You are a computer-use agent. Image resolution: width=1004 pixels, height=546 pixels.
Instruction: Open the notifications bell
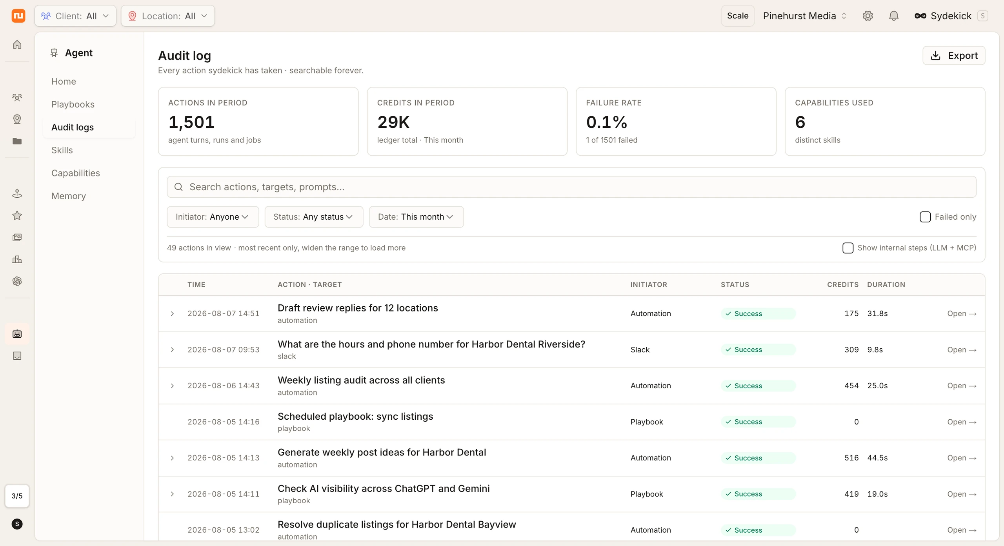pos(893,16)
